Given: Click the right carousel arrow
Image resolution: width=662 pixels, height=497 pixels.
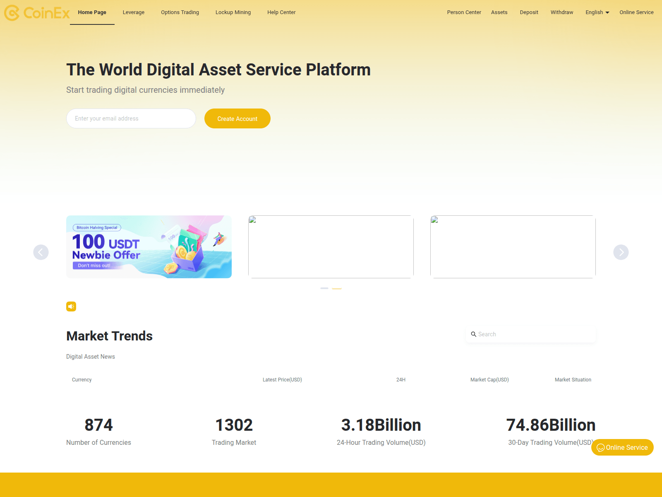Looking at the screenshot, I should (621, 252).
